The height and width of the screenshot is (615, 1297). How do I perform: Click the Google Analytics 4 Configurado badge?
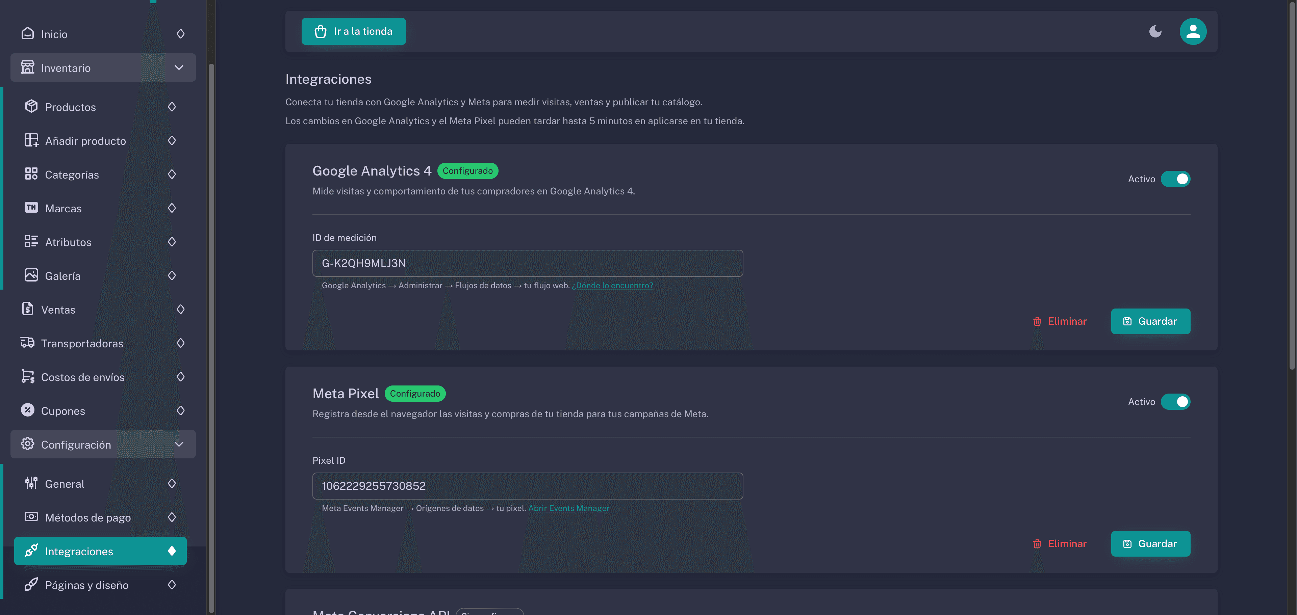click(467, 170)
